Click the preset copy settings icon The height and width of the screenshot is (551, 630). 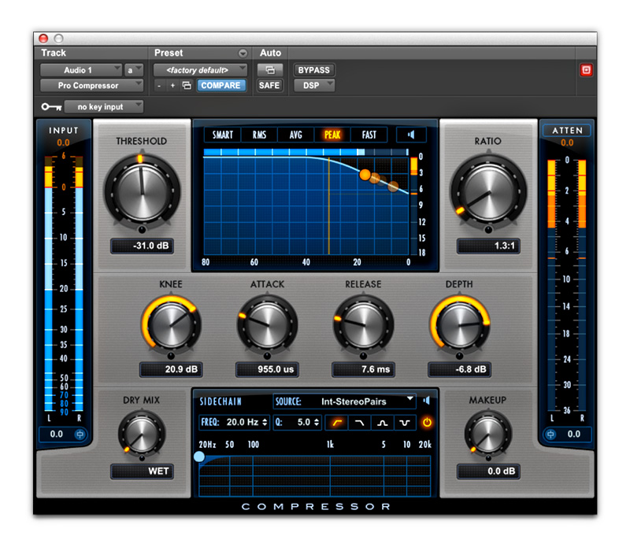click(187, 86)
